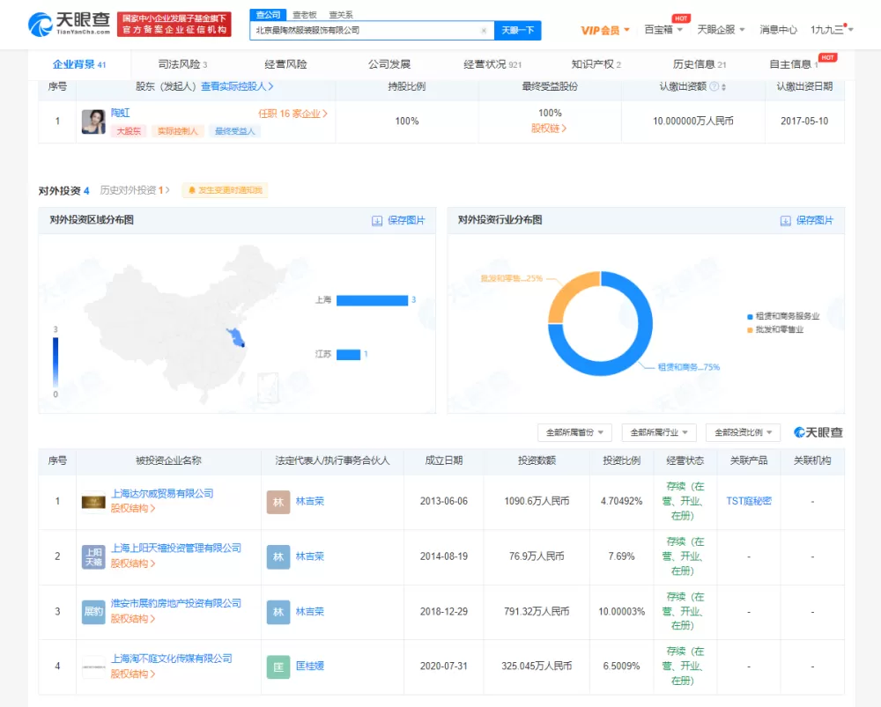Viewport: 881px width, 707px height.
Task: Switch to the 司法风险 tab
Action: tap(182, 64)
